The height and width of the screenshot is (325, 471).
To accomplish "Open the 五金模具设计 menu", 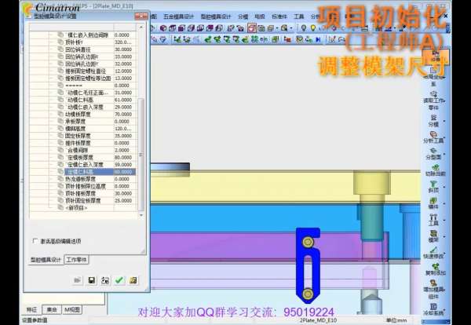I will point(179,15).
